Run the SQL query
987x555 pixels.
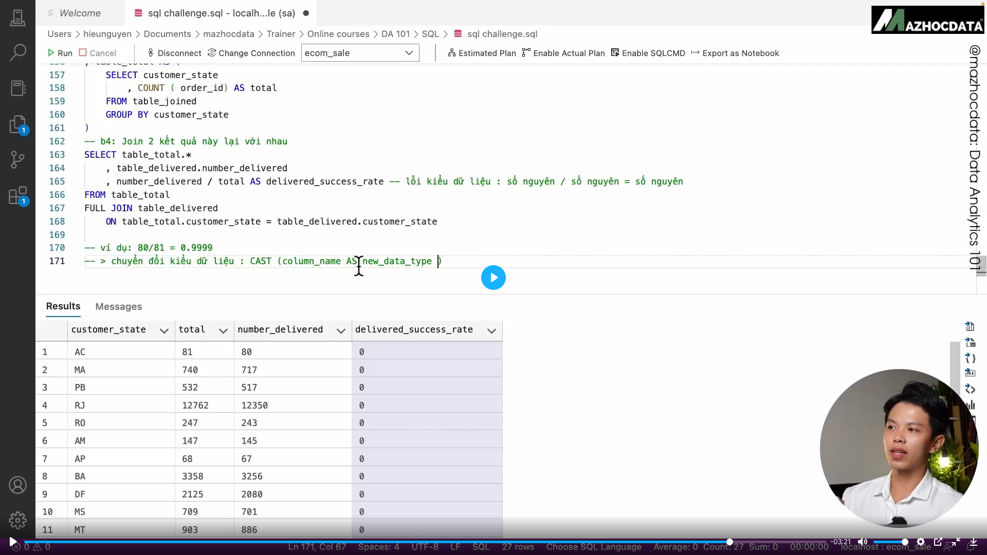point(60,53)
